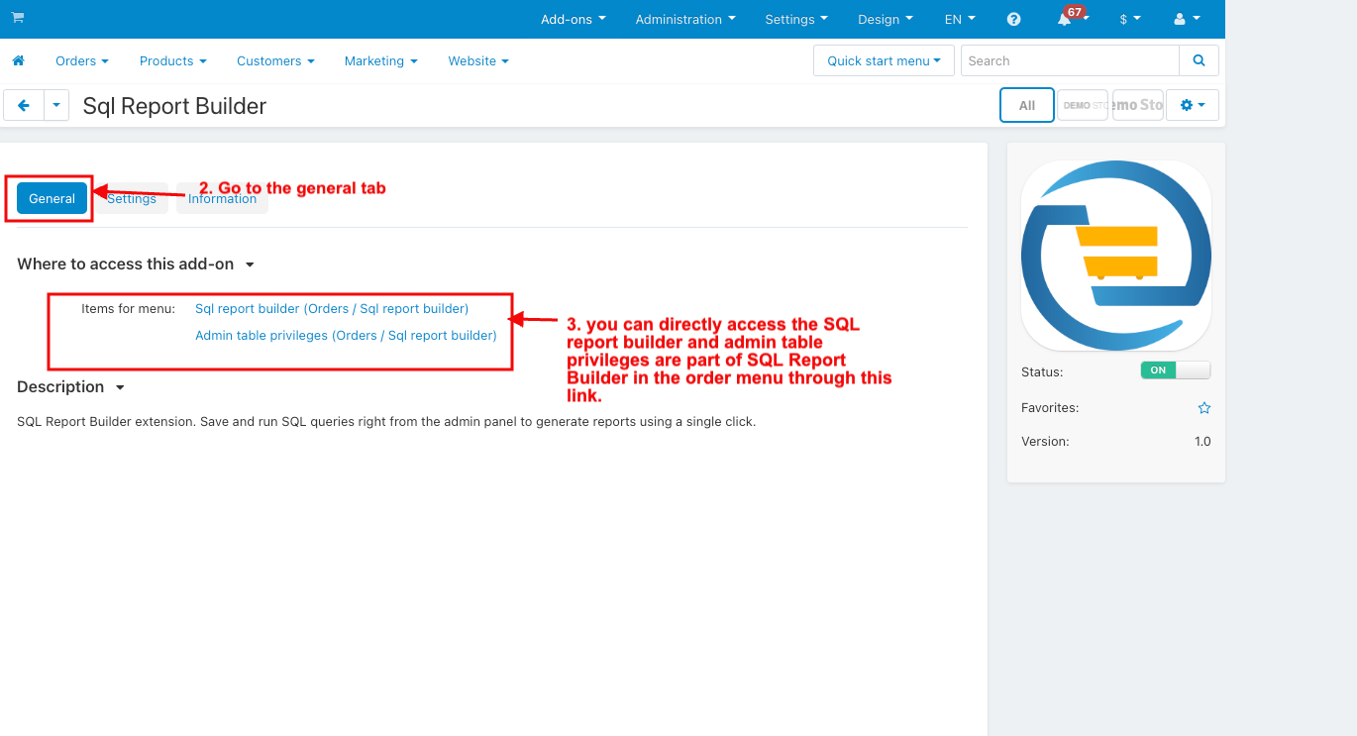Go back using the left arrow button

[24, 105]
